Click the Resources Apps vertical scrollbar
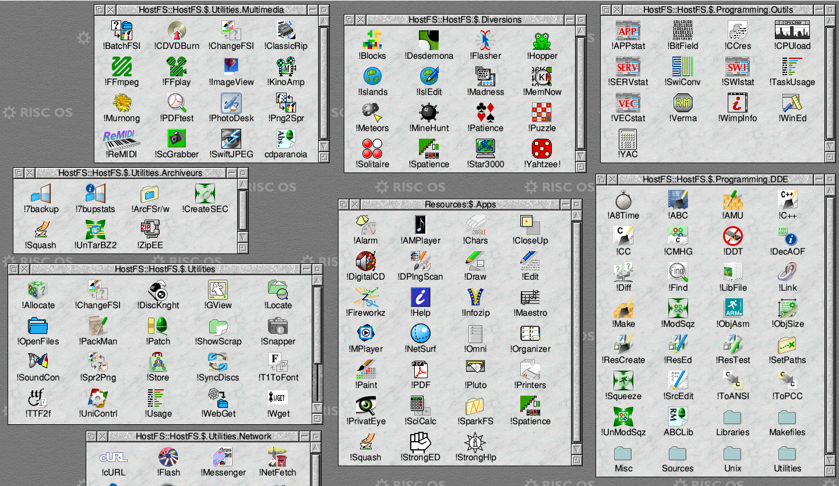Screen dimensions: 839x486 pos(577,332)
